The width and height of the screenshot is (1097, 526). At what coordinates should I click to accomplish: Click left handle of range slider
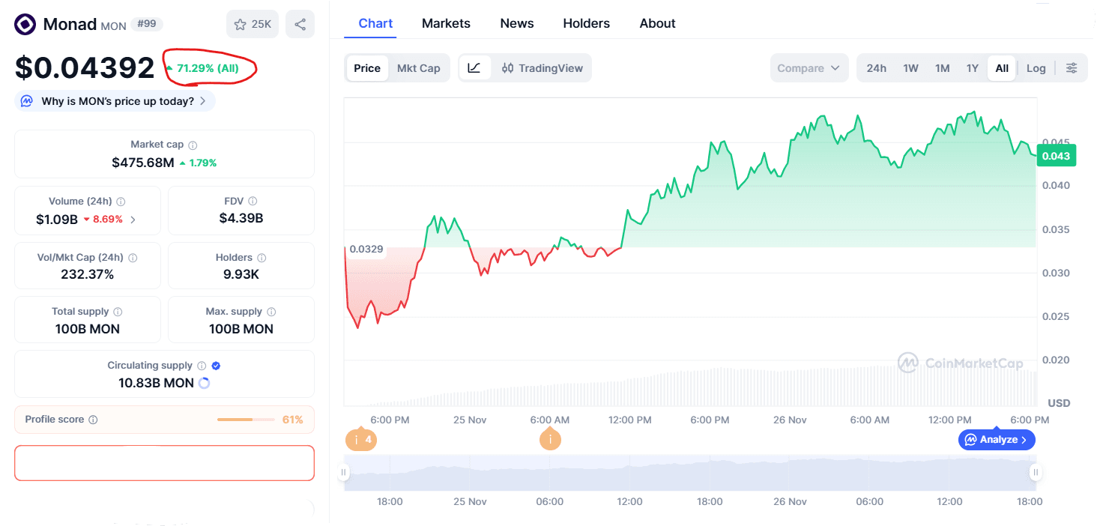pyautogui.click(x=344, y=472)
